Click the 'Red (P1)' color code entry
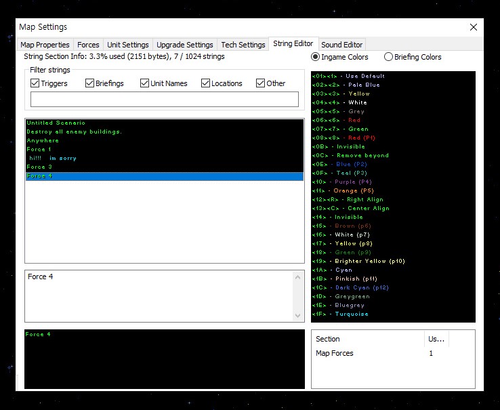 point(343,138)
